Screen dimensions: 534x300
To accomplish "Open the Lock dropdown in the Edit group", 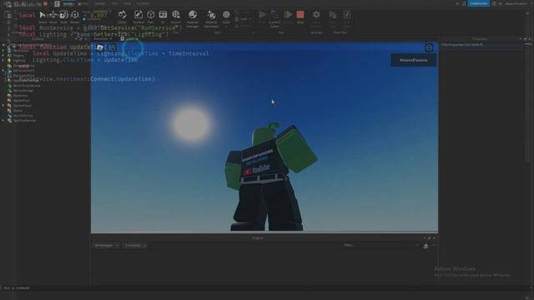I will tap(243, 19).
